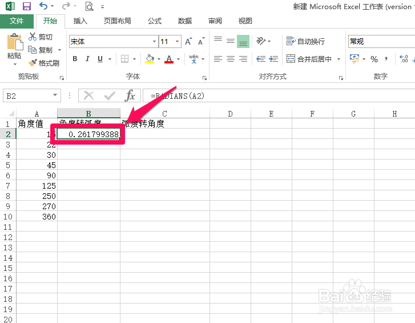Click the yellow fill color button

[x=150, y=59]
